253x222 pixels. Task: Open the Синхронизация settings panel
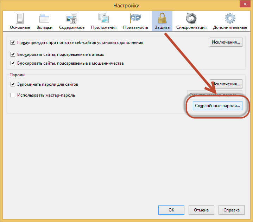[191, 21]
